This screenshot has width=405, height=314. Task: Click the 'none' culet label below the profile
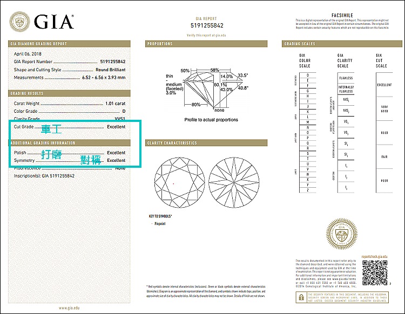tap(219, 110)
